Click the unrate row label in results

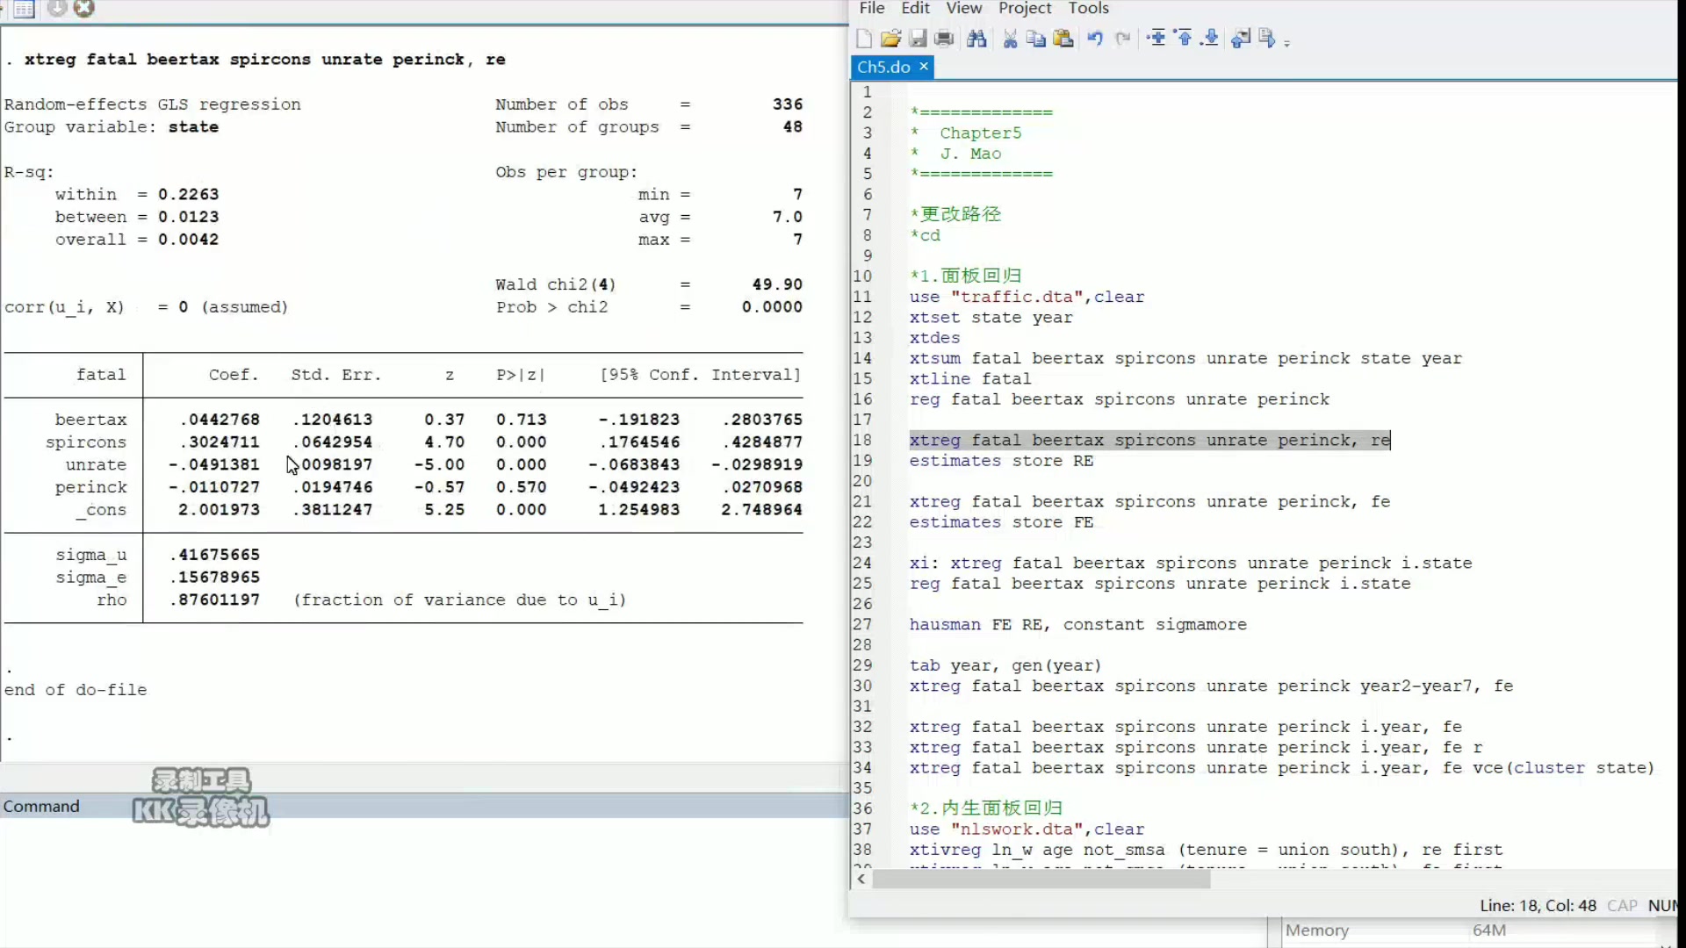(96, 465)
